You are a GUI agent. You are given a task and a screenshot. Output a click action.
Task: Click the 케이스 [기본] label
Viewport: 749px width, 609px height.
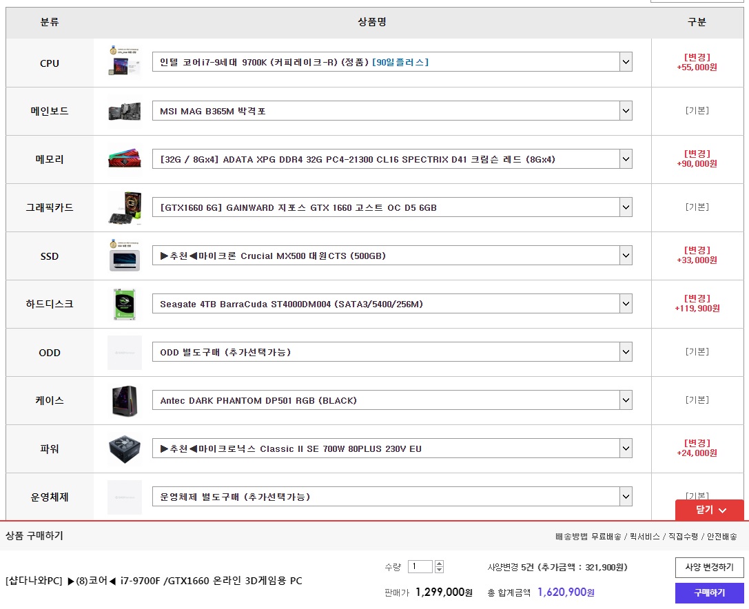click(697, 400)
